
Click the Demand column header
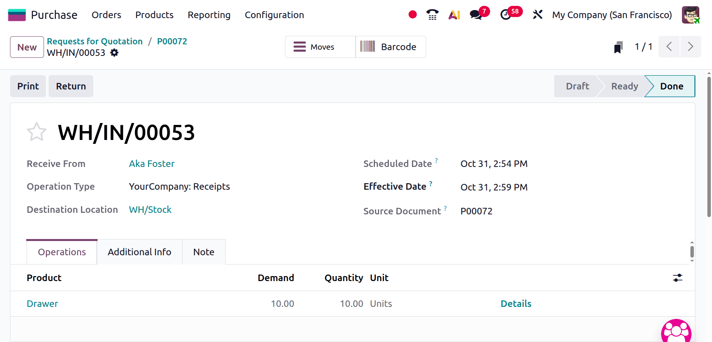[x=276, y=278]
